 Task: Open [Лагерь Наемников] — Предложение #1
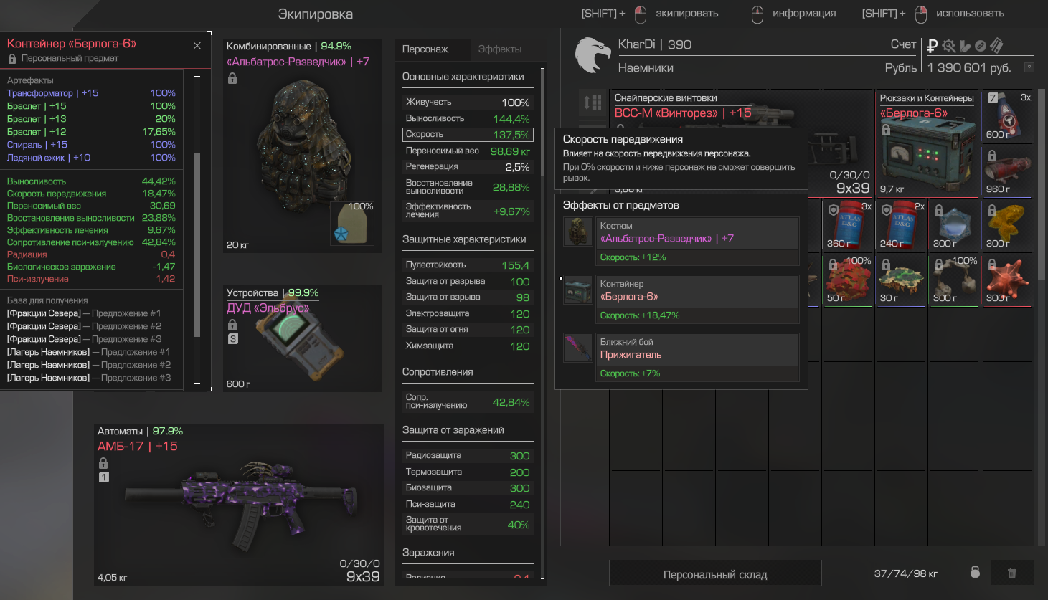point(89,352)
